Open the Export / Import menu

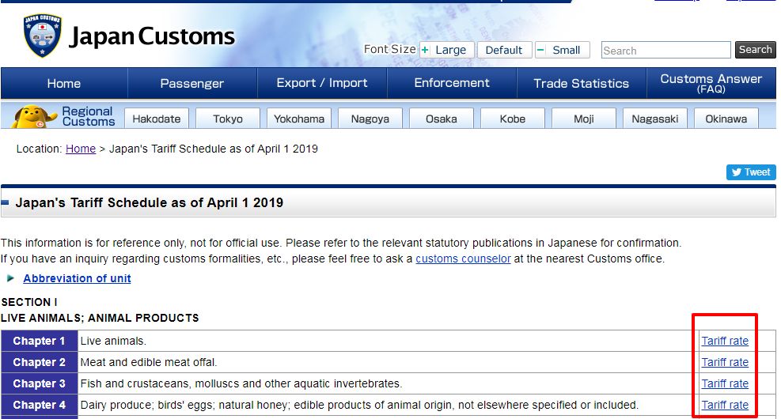pos(322,83)
